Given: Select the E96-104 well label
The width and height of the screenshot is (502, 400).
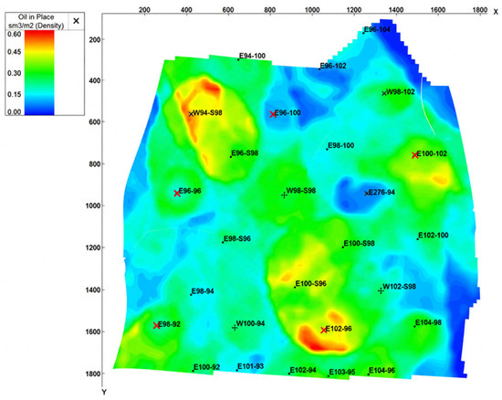Looking at the screenshot, I should coord(378,29).
